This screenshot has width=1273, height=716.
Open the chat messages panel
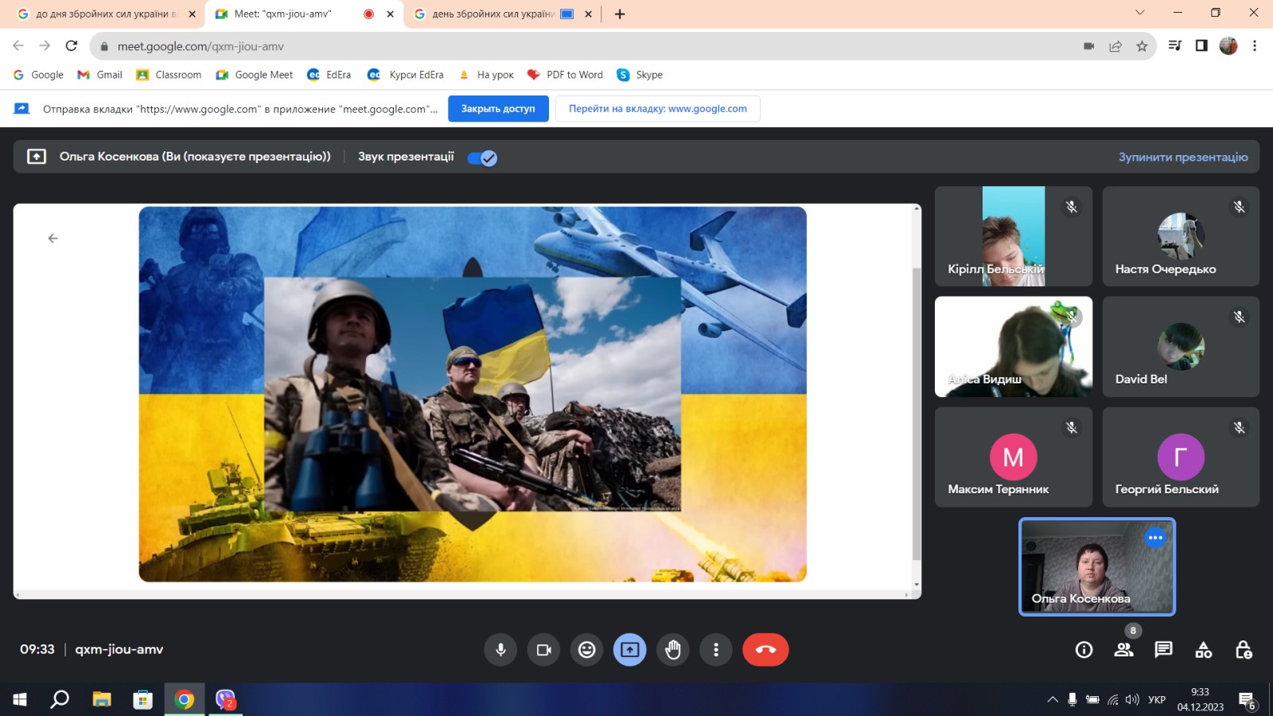pos(1163,650)
